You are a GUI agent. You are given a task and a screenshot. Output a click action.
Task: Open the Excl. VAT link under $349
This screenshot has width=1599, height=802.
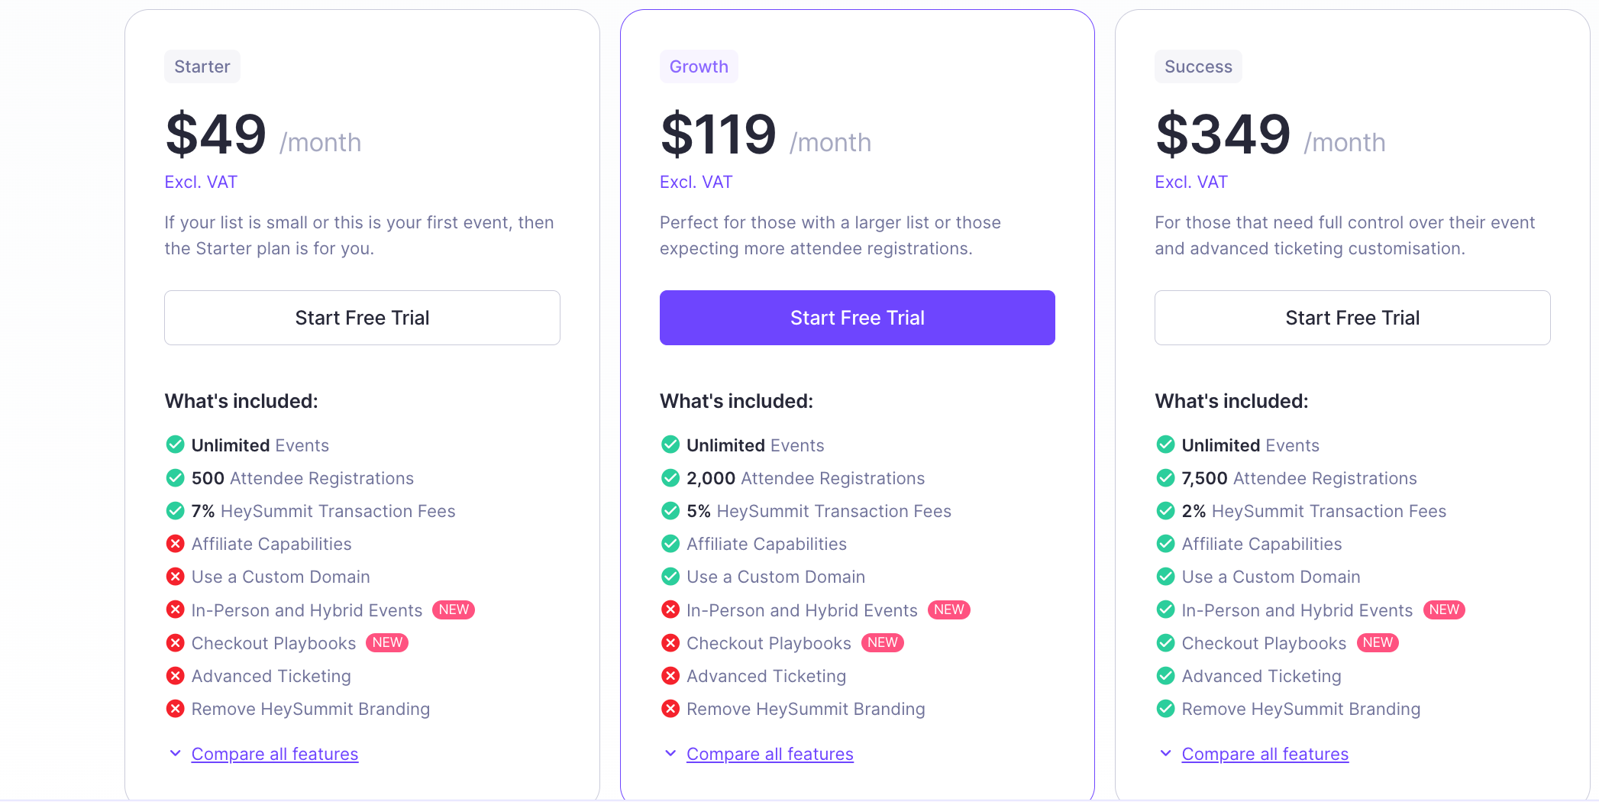[1190, 182]
